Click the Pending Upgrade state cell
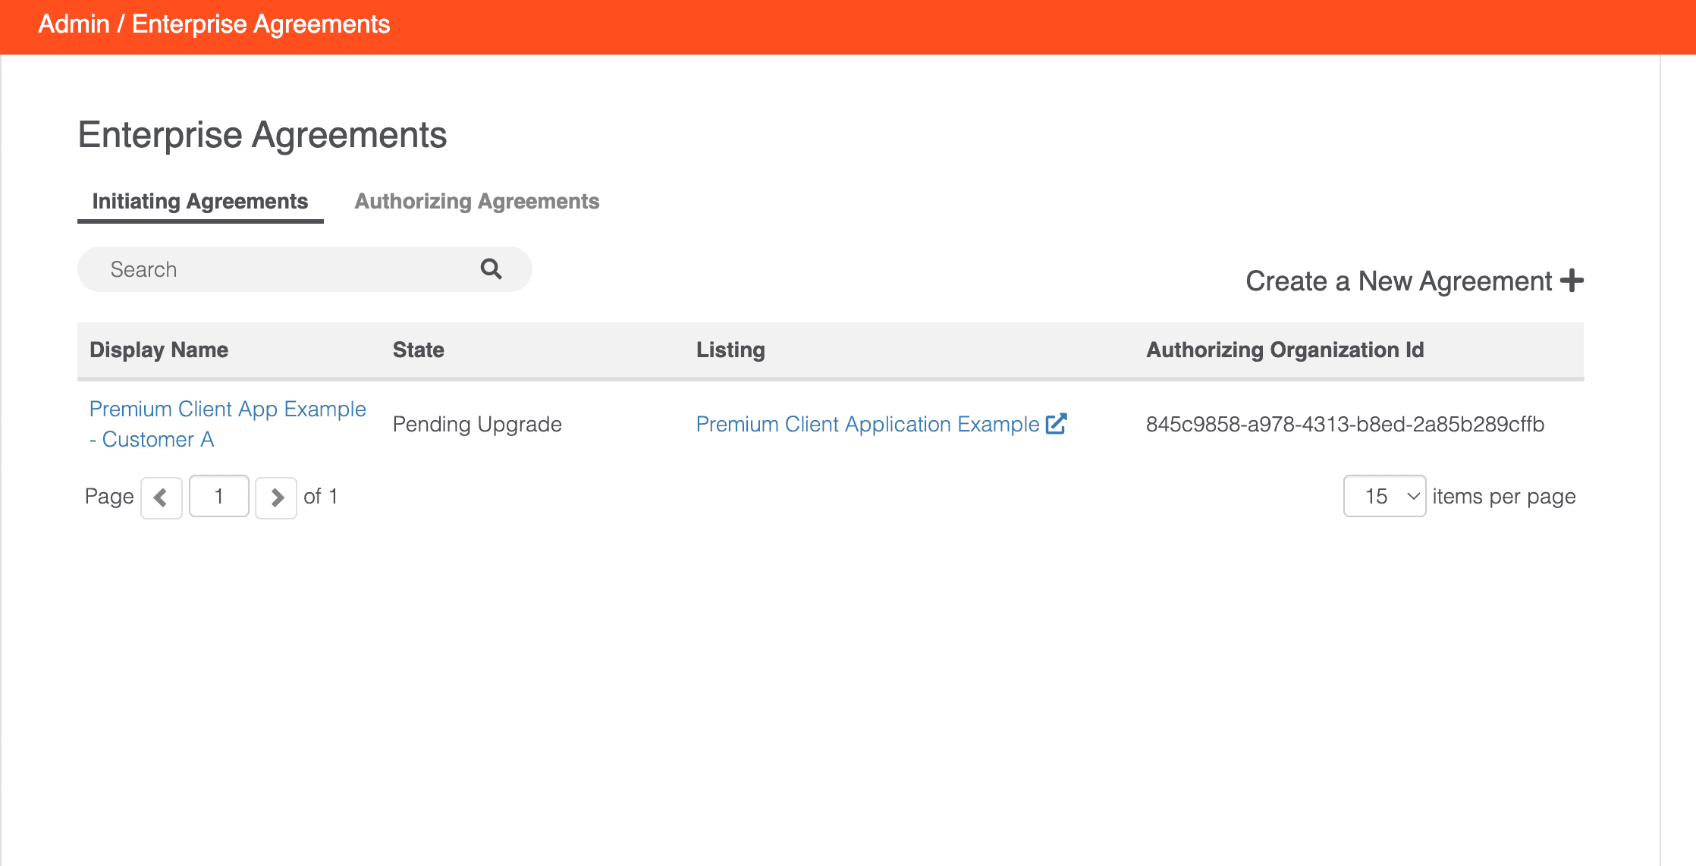This screenshot has height=866, width=1696. tap(476, 425)
